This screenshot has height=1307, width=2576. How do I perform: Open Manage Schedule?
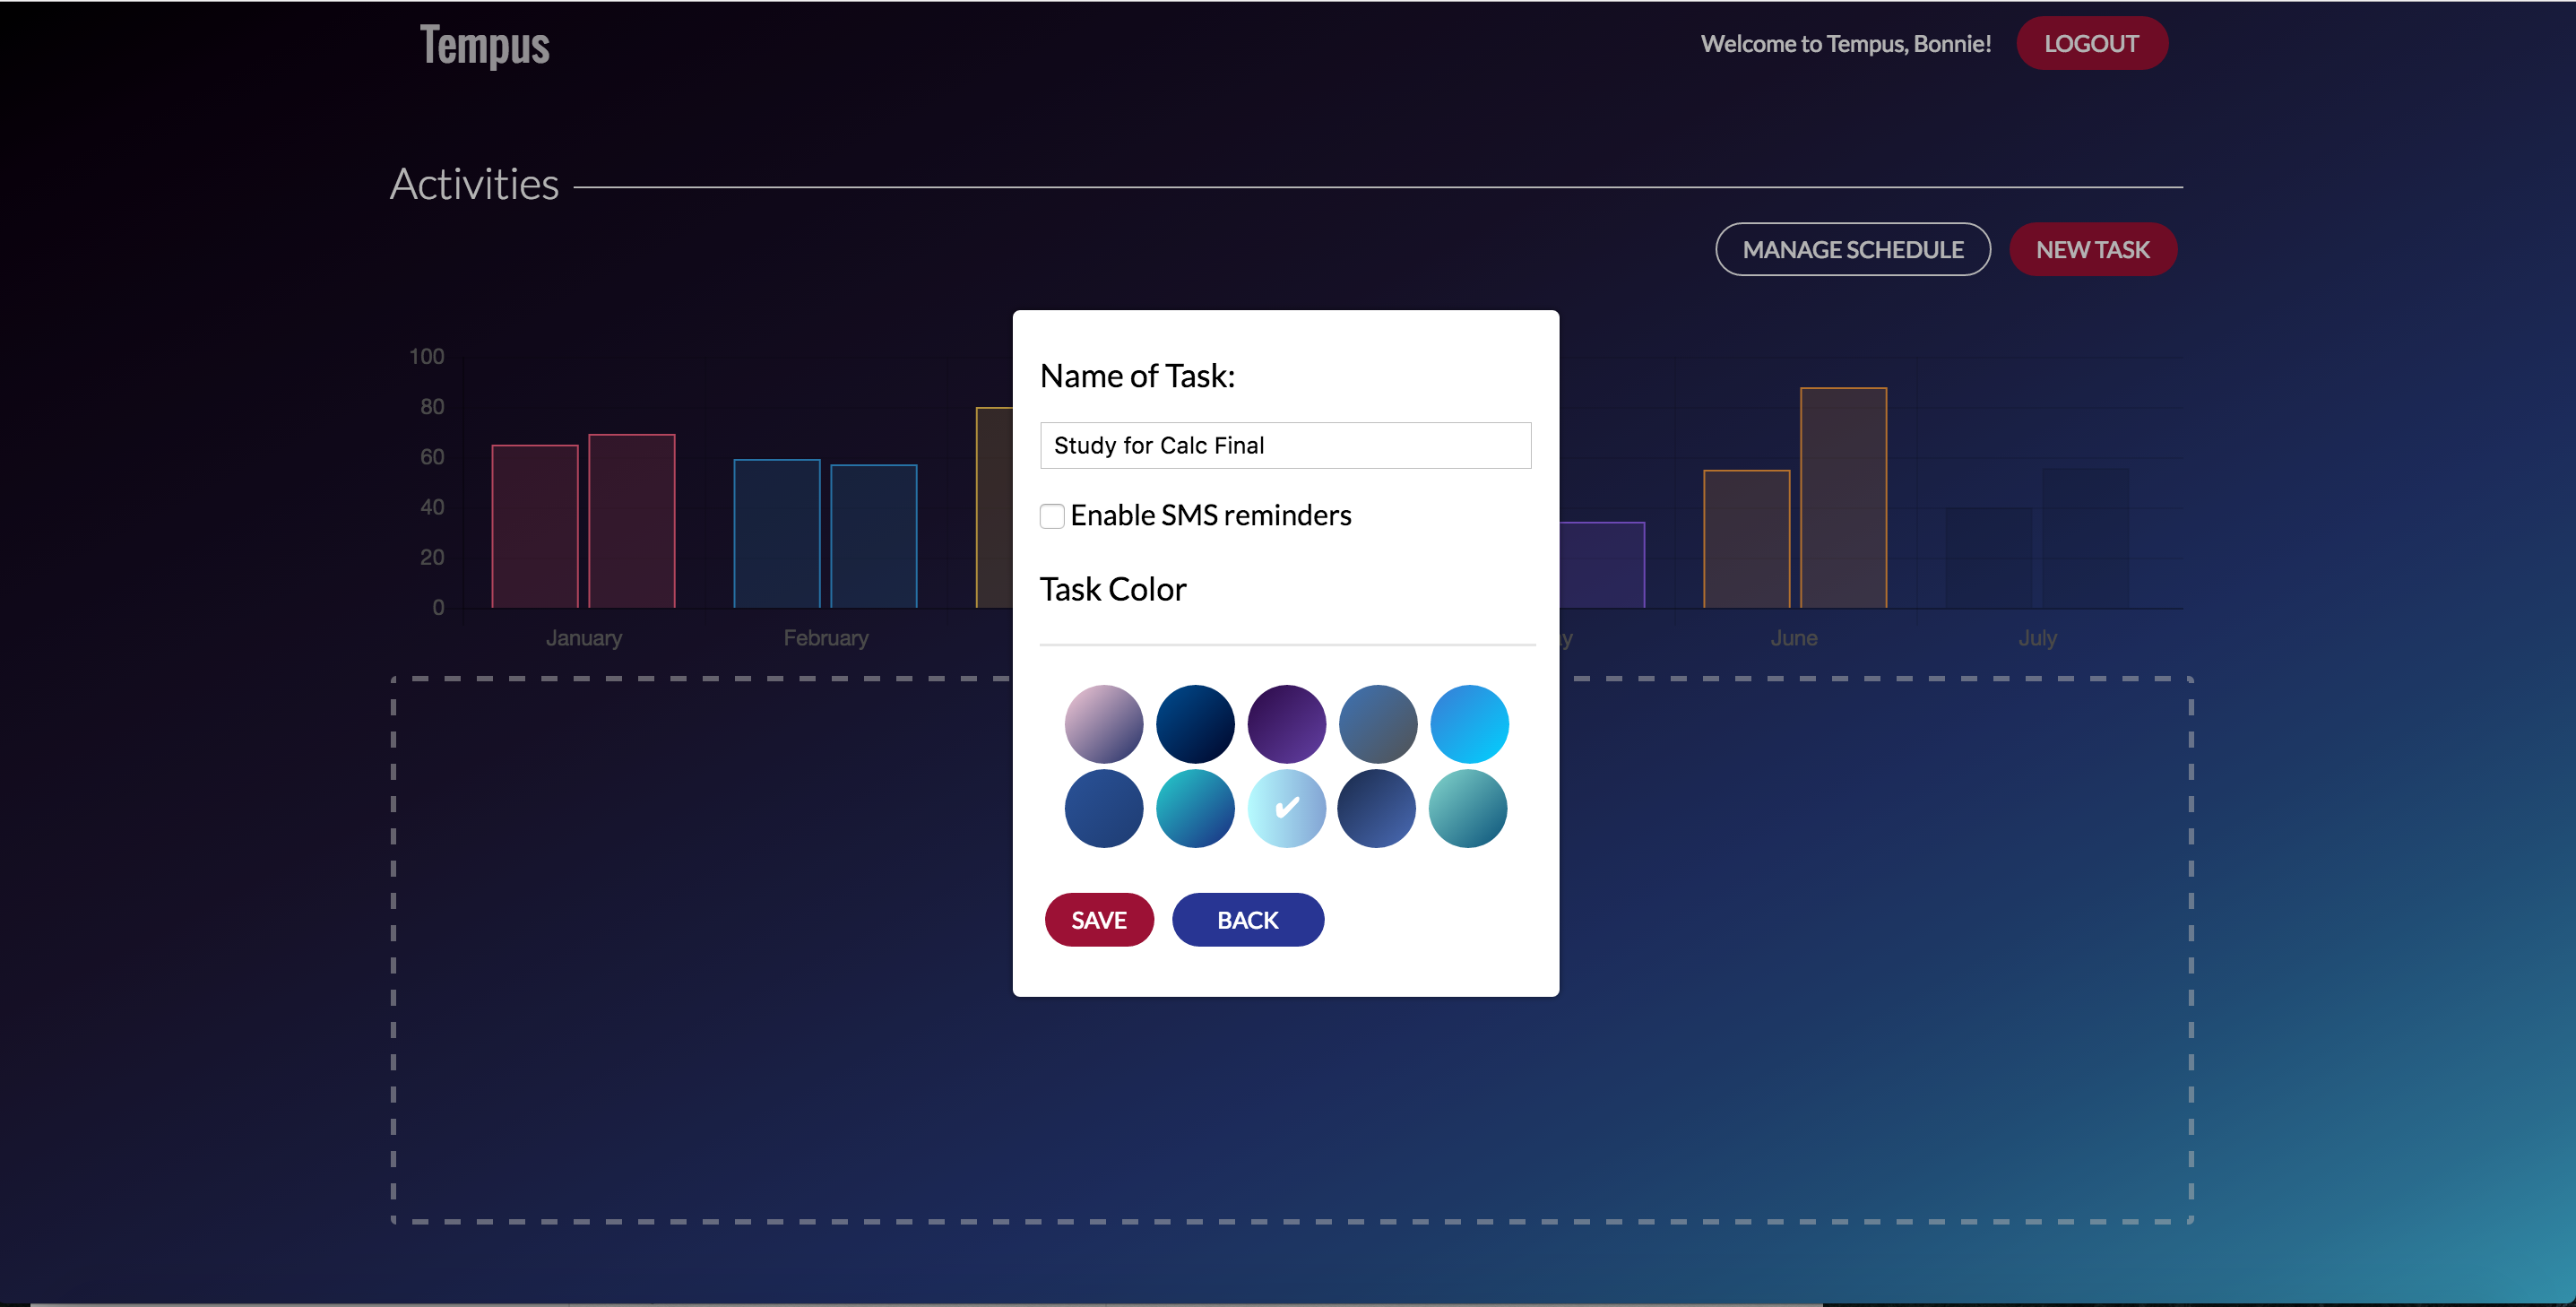[1852, 249]
